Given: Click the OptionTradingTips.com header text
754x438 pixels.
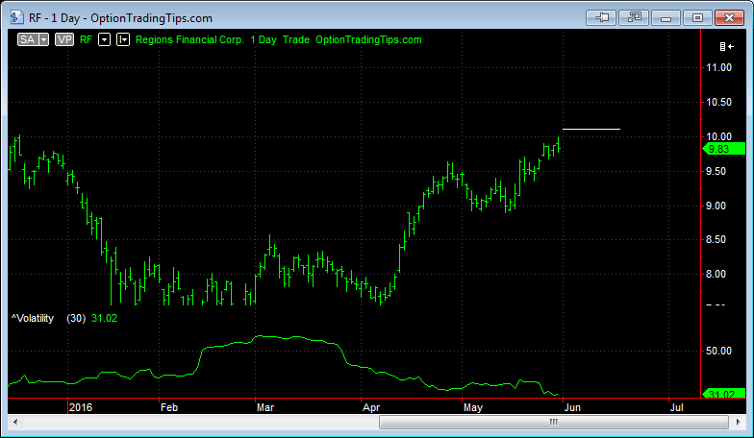Looking at the screenshot, I should pos(368,40).
